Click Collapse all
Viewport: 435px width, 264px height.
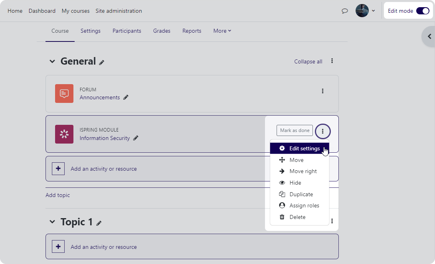click(308, 61)
